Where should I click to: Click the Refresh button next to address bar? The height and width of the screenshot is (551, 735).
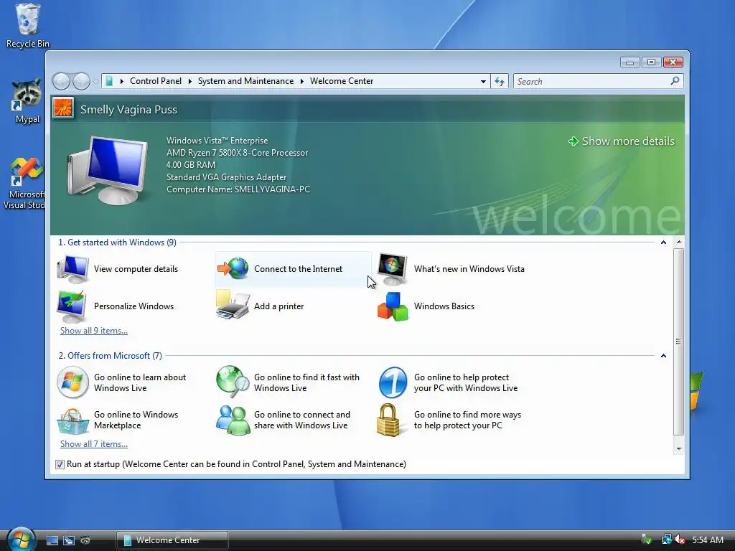pyautogui.click(x=500, y=82)
